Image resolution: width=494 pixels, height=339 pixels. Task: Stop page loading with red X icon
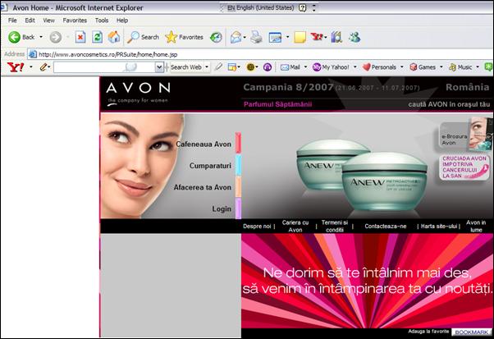(80, 37)
